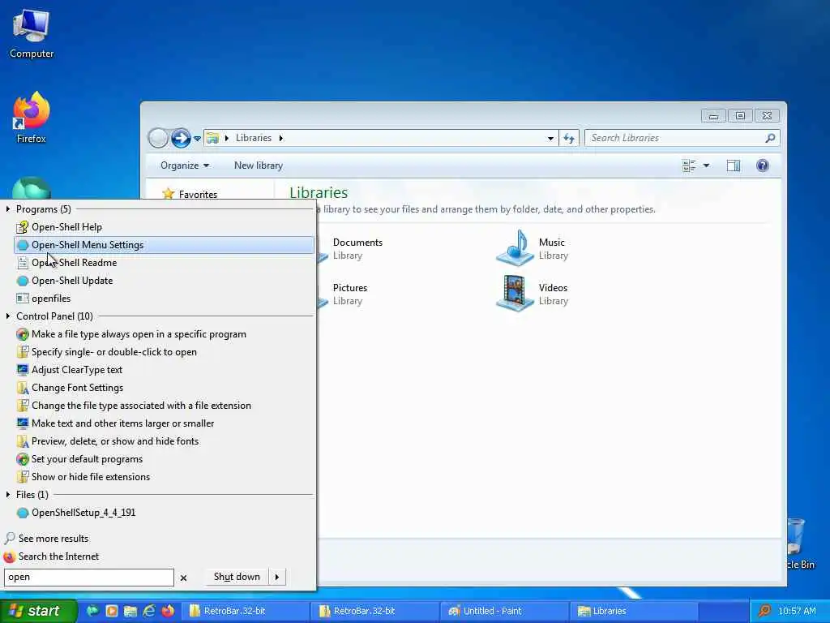Collapse the Programs (5) results group
The height and width of the screenshot is (623, 830).
coord(8,209)
